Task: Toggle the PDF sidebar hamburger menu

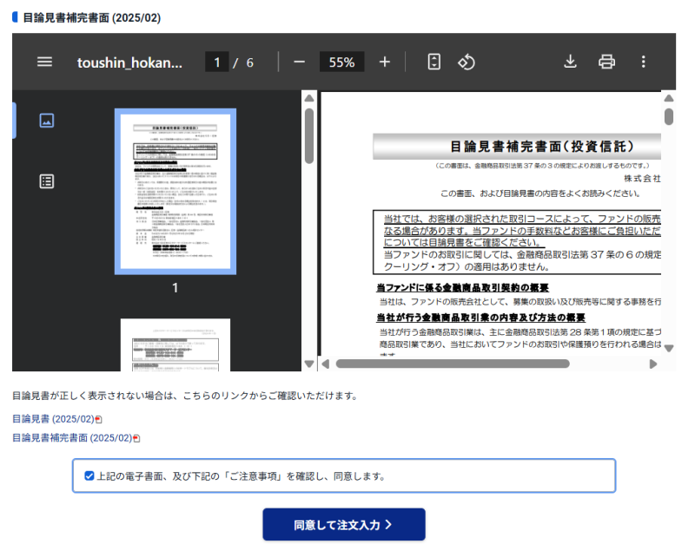Action: click(44, 62)
